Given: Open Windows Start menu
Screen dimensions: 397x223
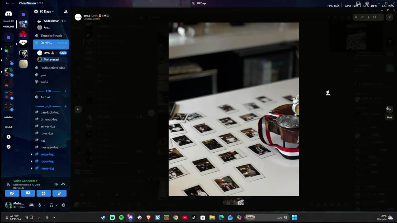Looking at the screenshot, I should pyautogui.click(x=294, y=217).
